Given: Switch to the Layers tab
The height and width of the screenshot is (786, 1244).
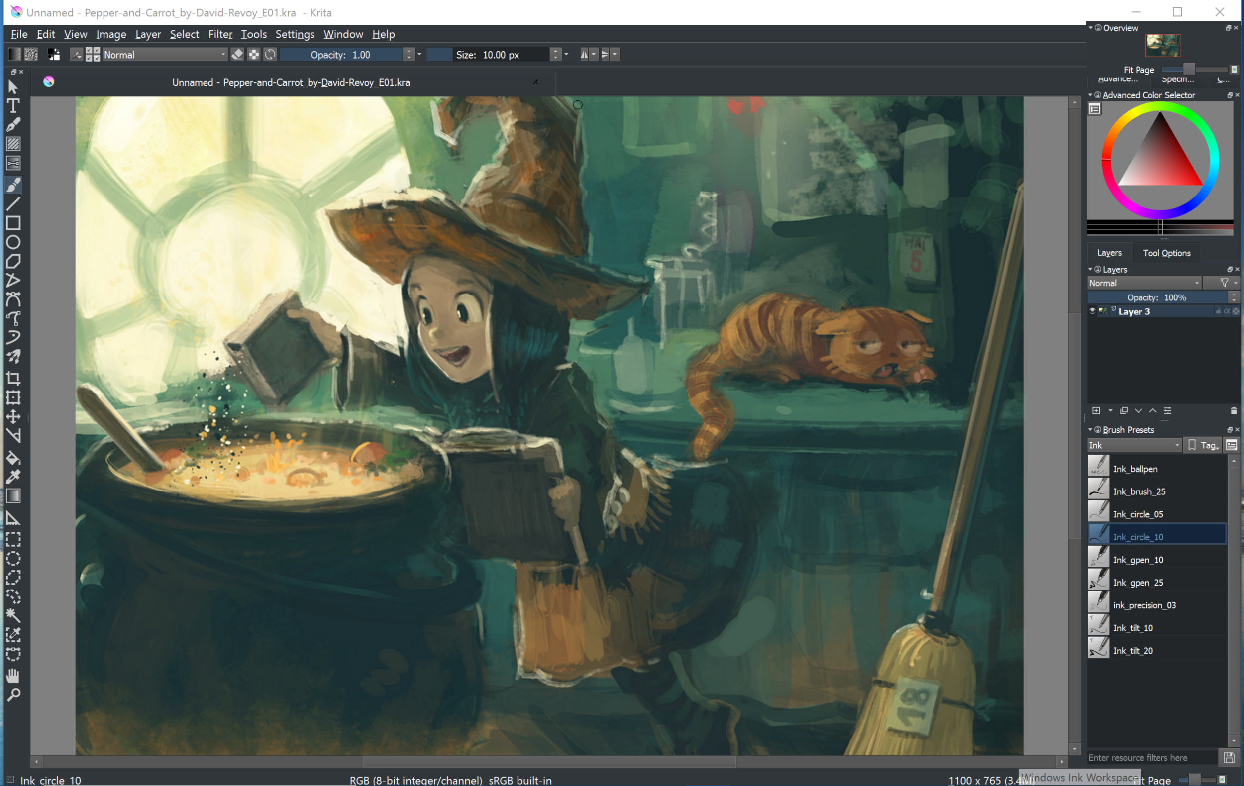Looking at the screenshot, I should pyautogui.click(x=1109, y=253).
